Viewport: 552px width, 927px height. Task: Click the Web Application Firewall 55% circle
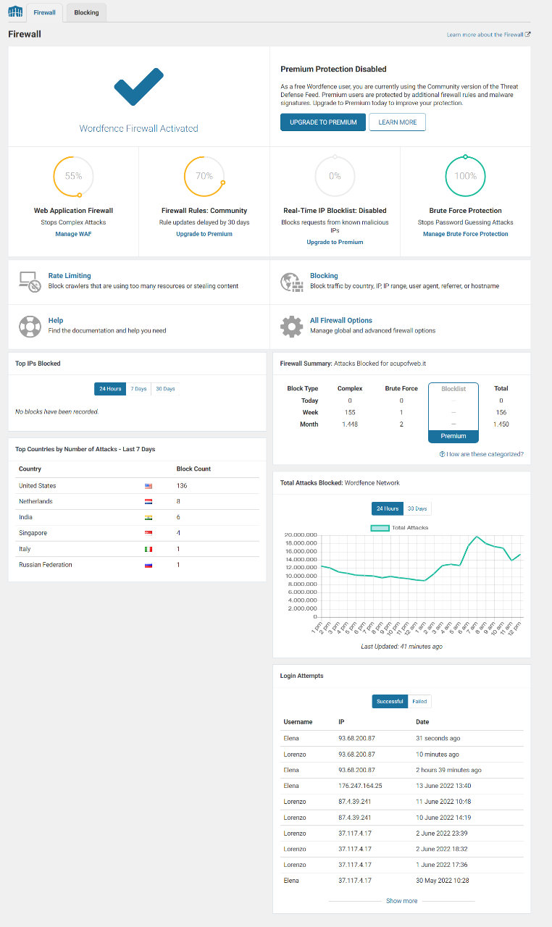pos(73,176)
